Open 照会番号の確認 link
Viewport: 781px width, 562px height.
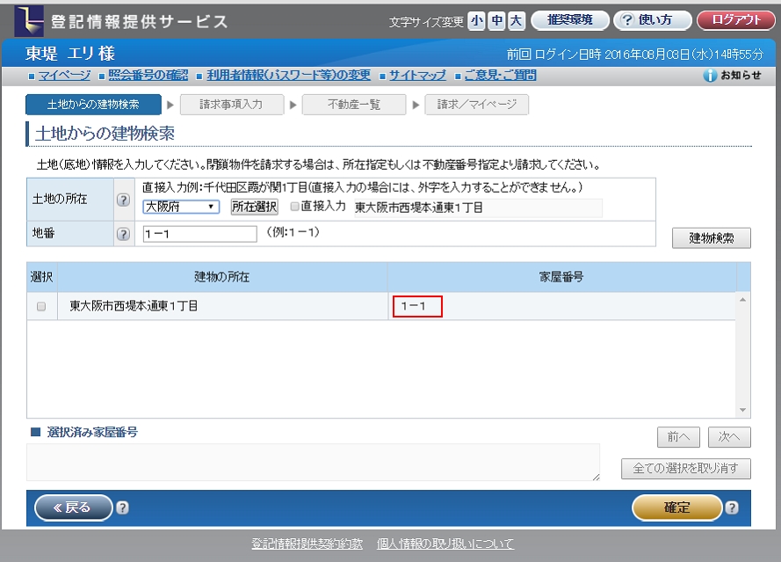coord(148,76)
